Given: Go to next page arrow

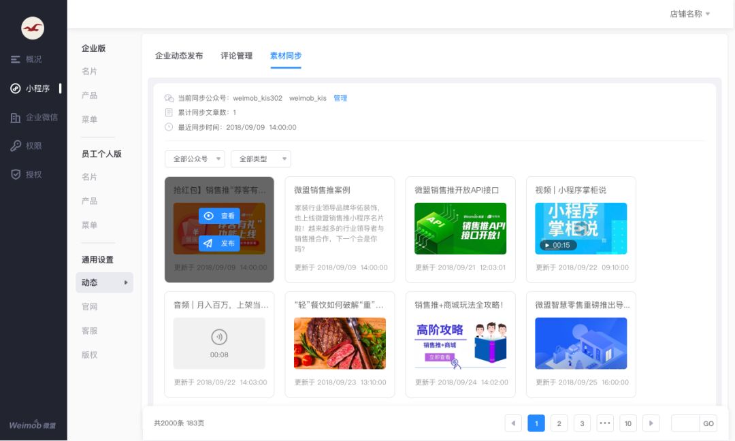Looking at the screenshot, I should coord(651,423).
